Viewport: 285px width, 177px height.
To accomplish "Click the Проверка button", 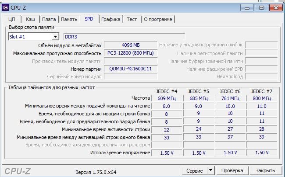I will pyautogui.click(x=232, y=170).
